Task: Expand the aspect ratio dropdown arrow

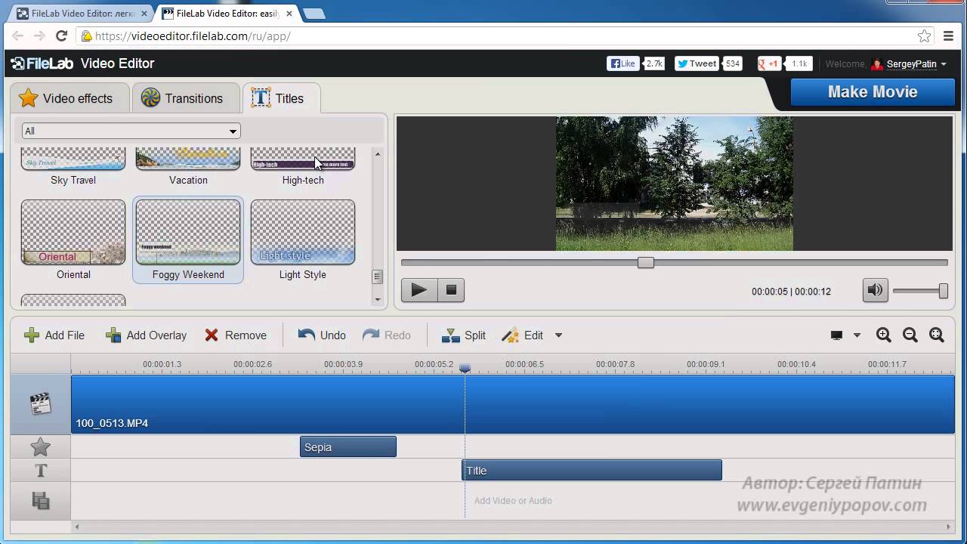Action: click(857, 335)
